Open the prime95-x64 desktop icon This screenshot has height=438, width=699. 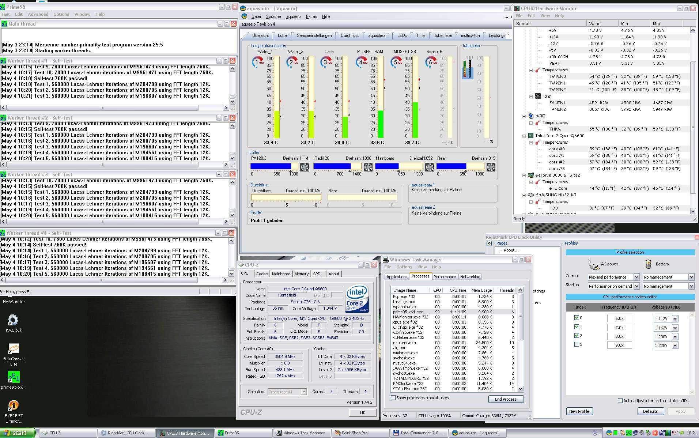pyautogui.click(x=14, y=377)
